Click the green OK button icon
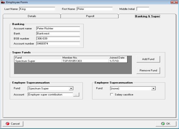This screenshot has width=179, height=129. point(163,123)
